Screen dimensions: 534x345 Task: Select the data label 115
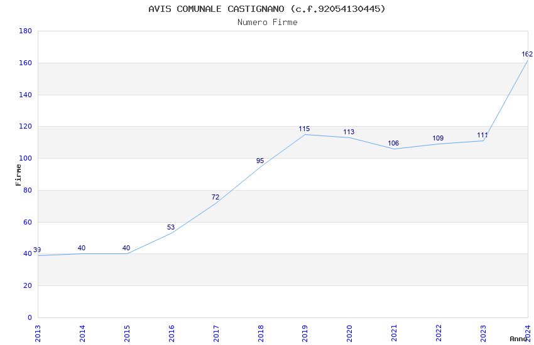click(x=304, y=129)
